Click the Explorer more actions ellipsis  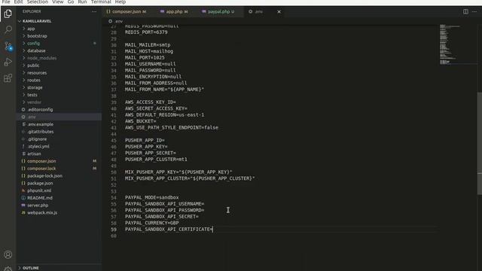tap(94, 12)
